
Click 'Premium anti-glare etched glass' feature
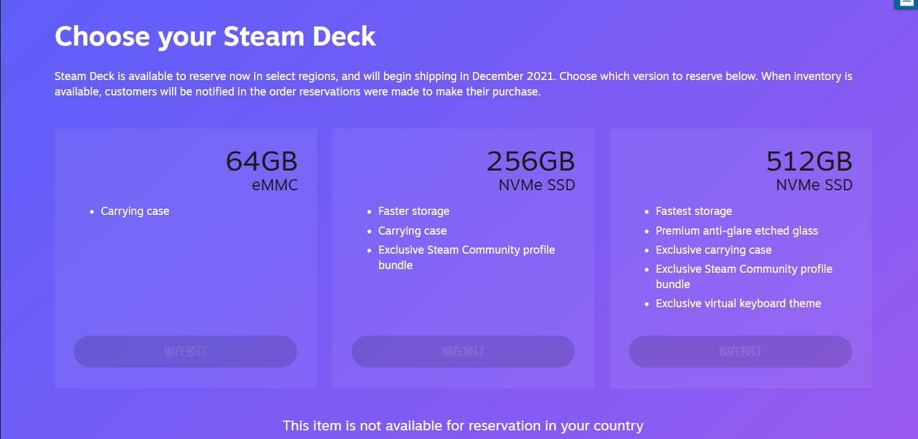737,231
